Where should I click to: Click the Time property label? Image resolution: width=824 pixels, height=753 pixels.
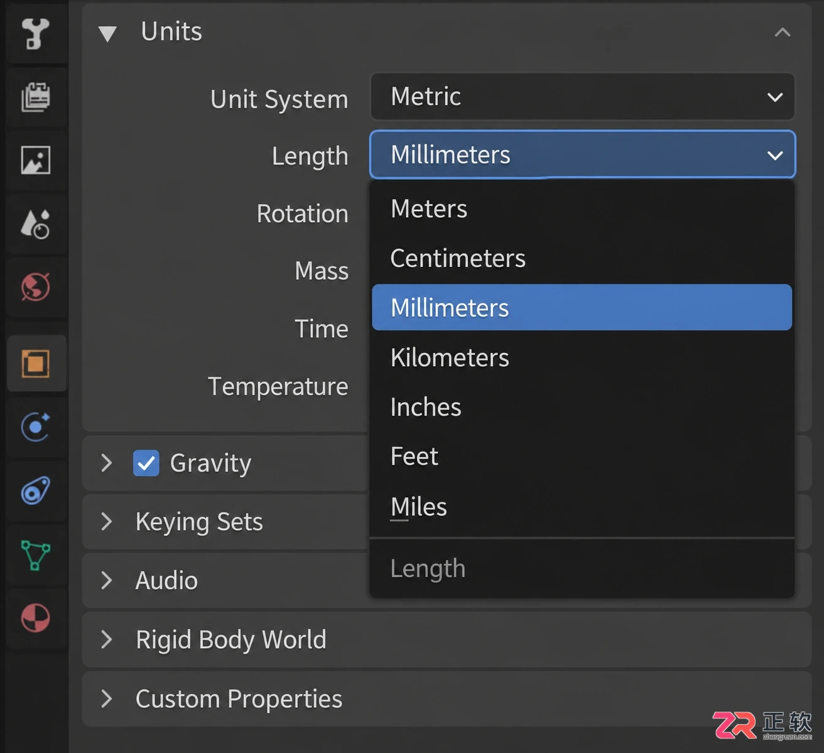322,329
